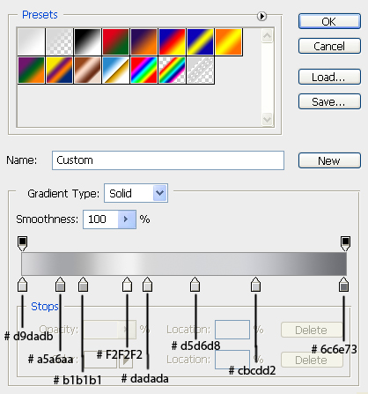Select the 6c6e73 color stop
This screenshot has width=368, height=394.
click(343, 284)
